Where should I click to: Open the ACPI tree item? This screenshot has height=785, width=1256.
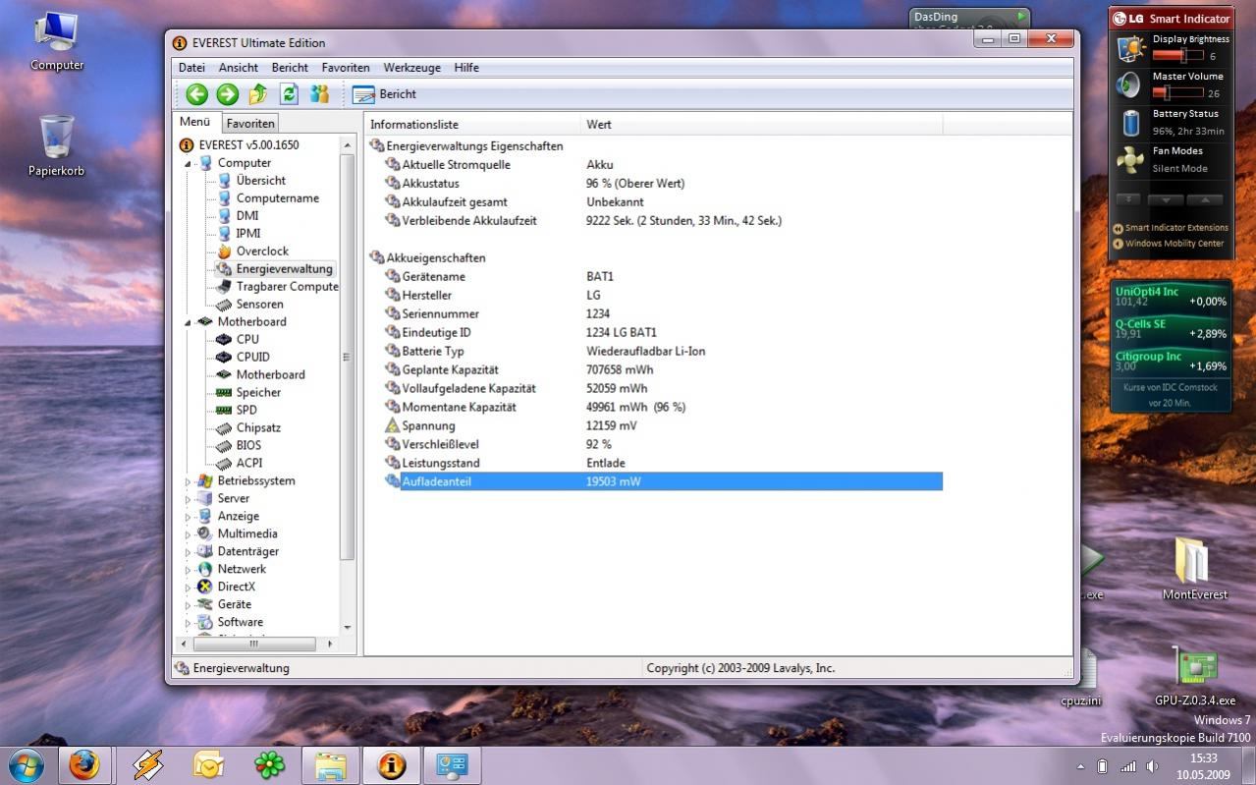(x=249, y=464)
